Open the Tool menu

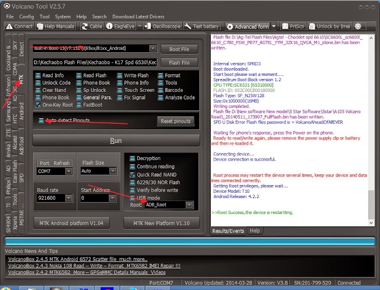(x=45, y=17)
